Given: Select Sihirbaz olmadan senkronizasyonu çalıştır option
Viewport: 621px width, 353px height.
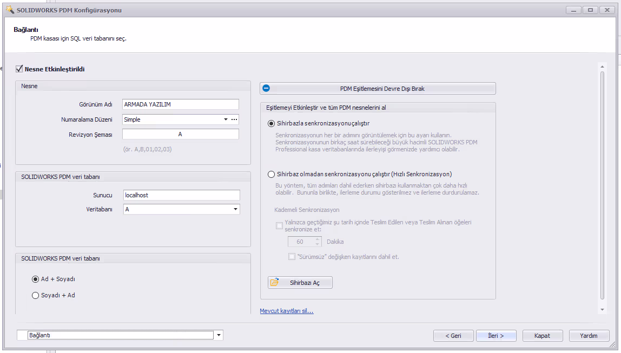Looking at the screenshot, I should pos(272,174).
